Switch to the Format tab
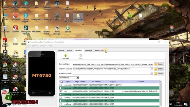This screenshot has height=107, width=190. [70, 51]
